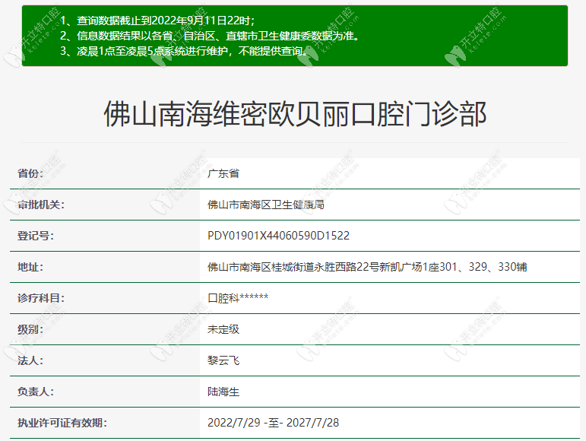Select the value 广东省
586x441 pixels.
223,173
